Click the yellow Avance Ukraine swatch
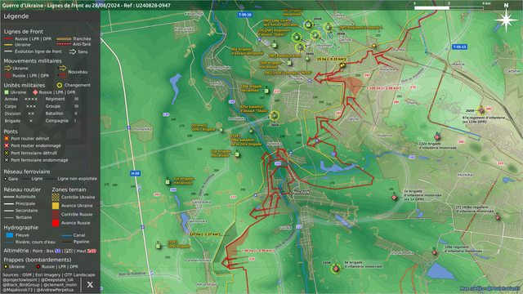The height and width of the screenshot is (294, 523). click(x=56, y=206)
